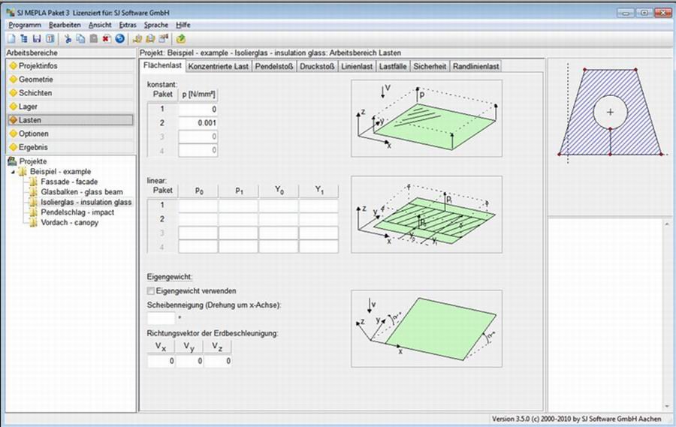Click the blue circular refresh icon

pyautogui.click(x=120, y=39)
